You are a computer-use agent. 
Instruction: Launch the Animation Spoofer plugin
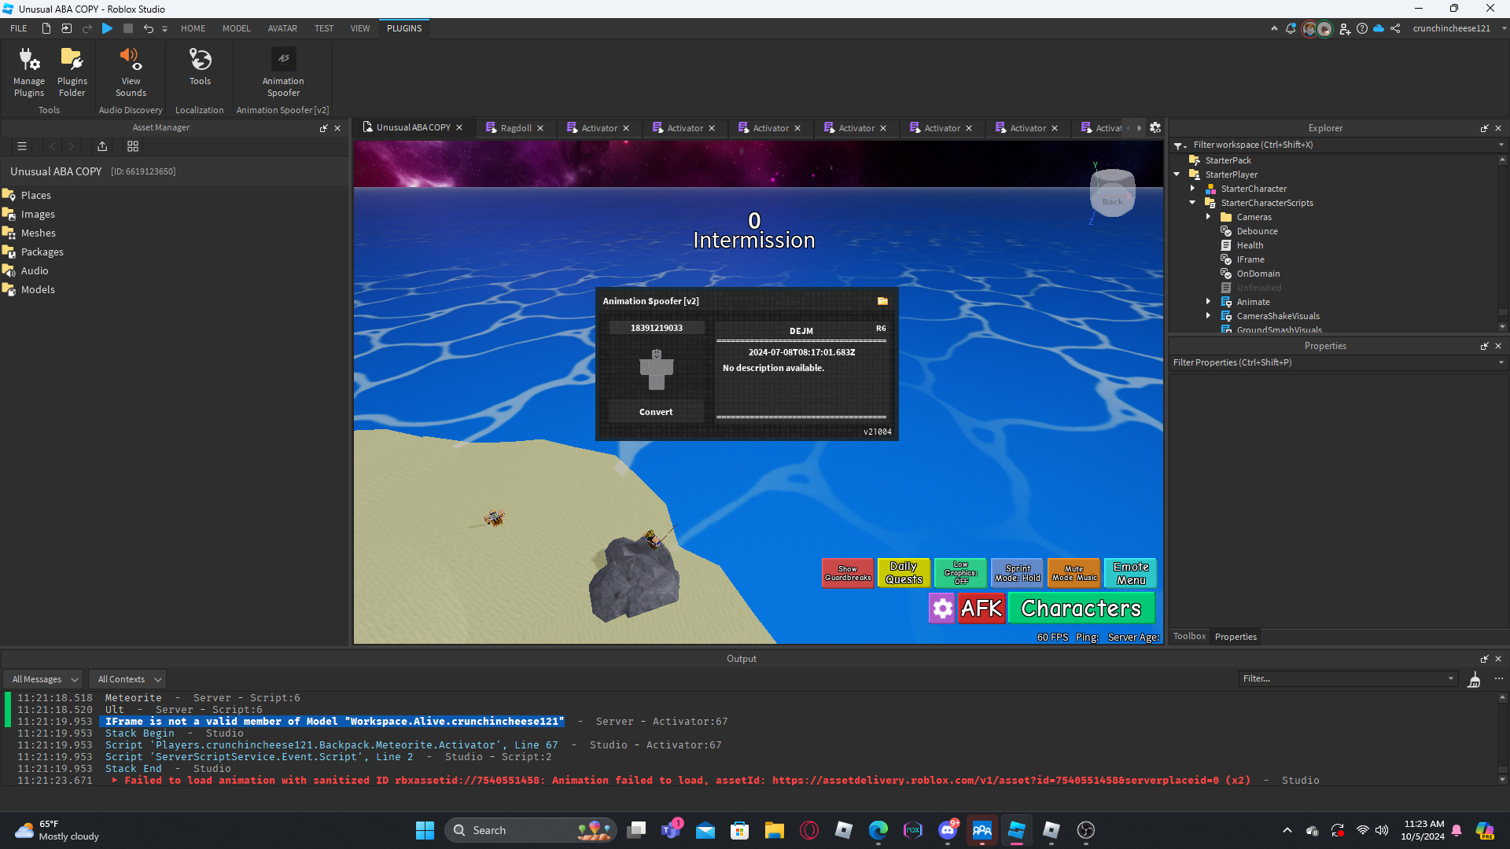pos(283,71)
